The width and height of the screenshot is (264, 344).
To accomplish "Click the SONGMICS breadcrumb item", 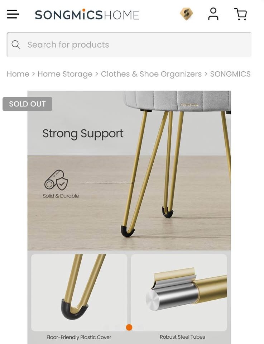I will pos(230,74).
